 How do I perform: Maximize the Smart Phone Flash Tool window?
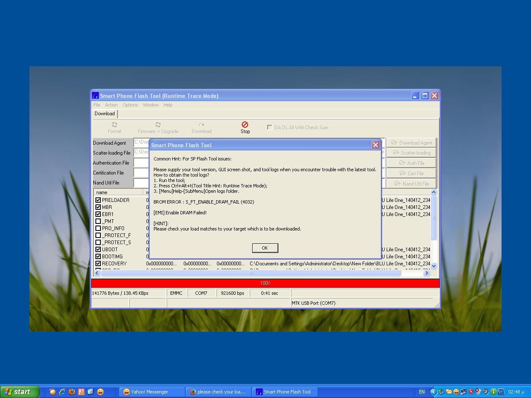425,96
